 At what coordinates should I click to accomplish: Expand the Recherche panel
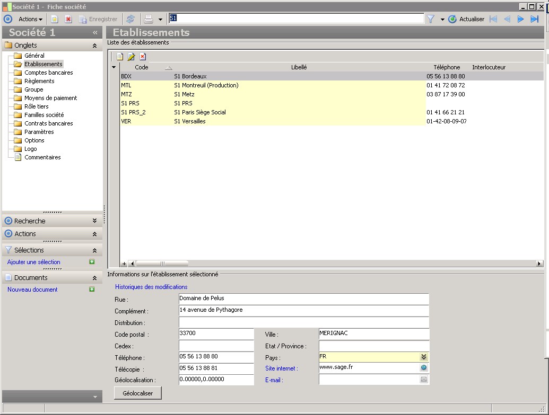94,221
